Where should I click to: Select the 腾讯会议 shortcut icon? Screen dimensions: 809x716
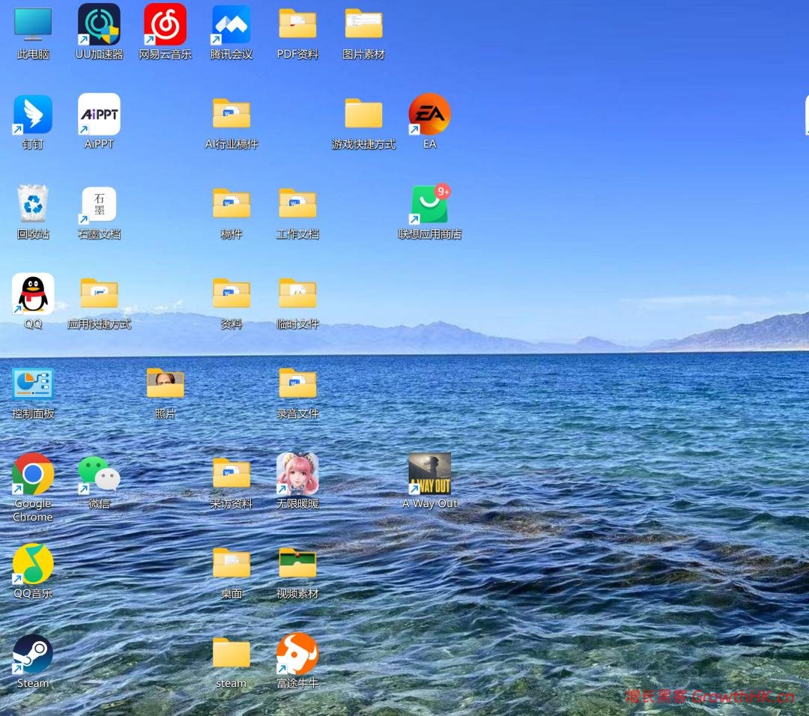tap(231, 24)
